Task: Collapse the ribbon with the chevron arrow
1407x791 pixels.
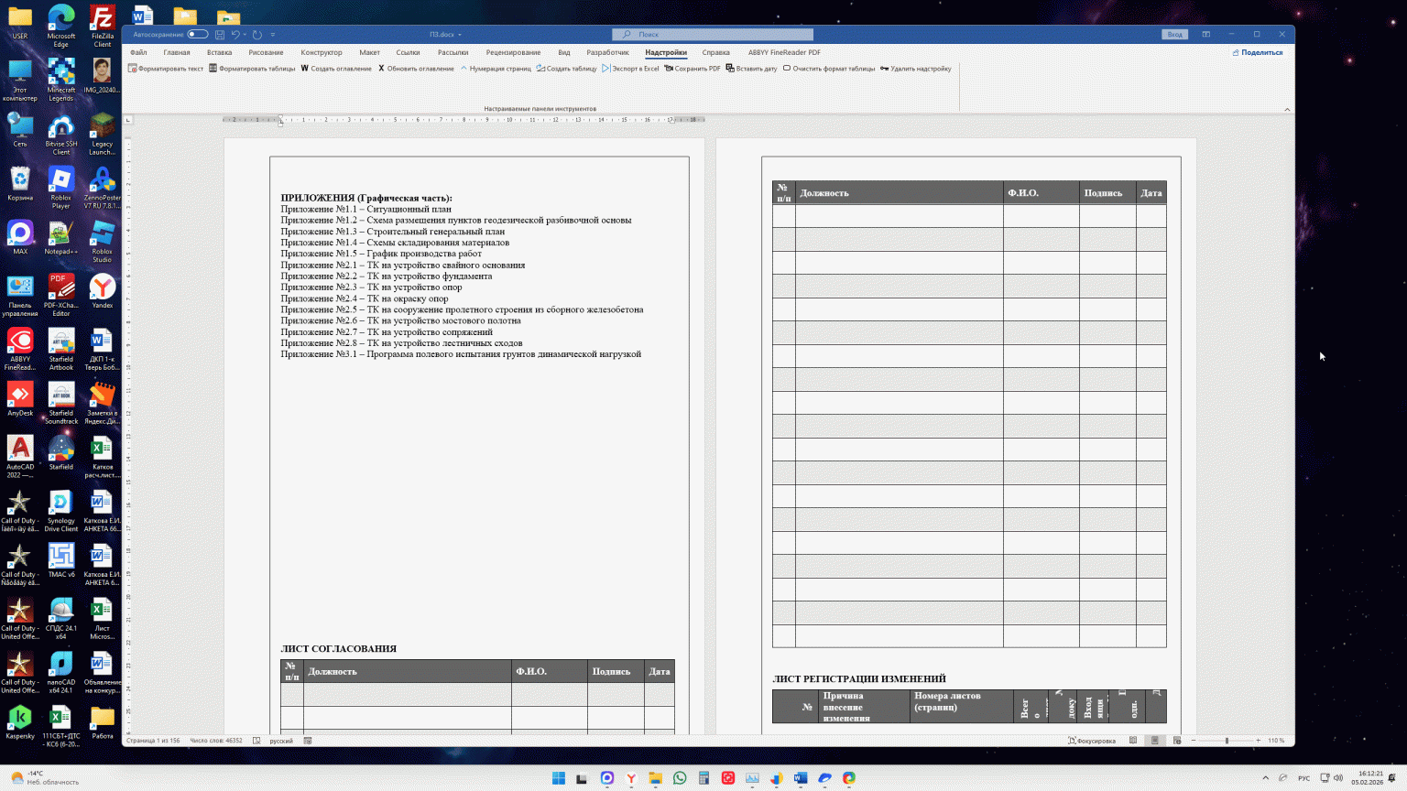Action: tap(1287, 109)
